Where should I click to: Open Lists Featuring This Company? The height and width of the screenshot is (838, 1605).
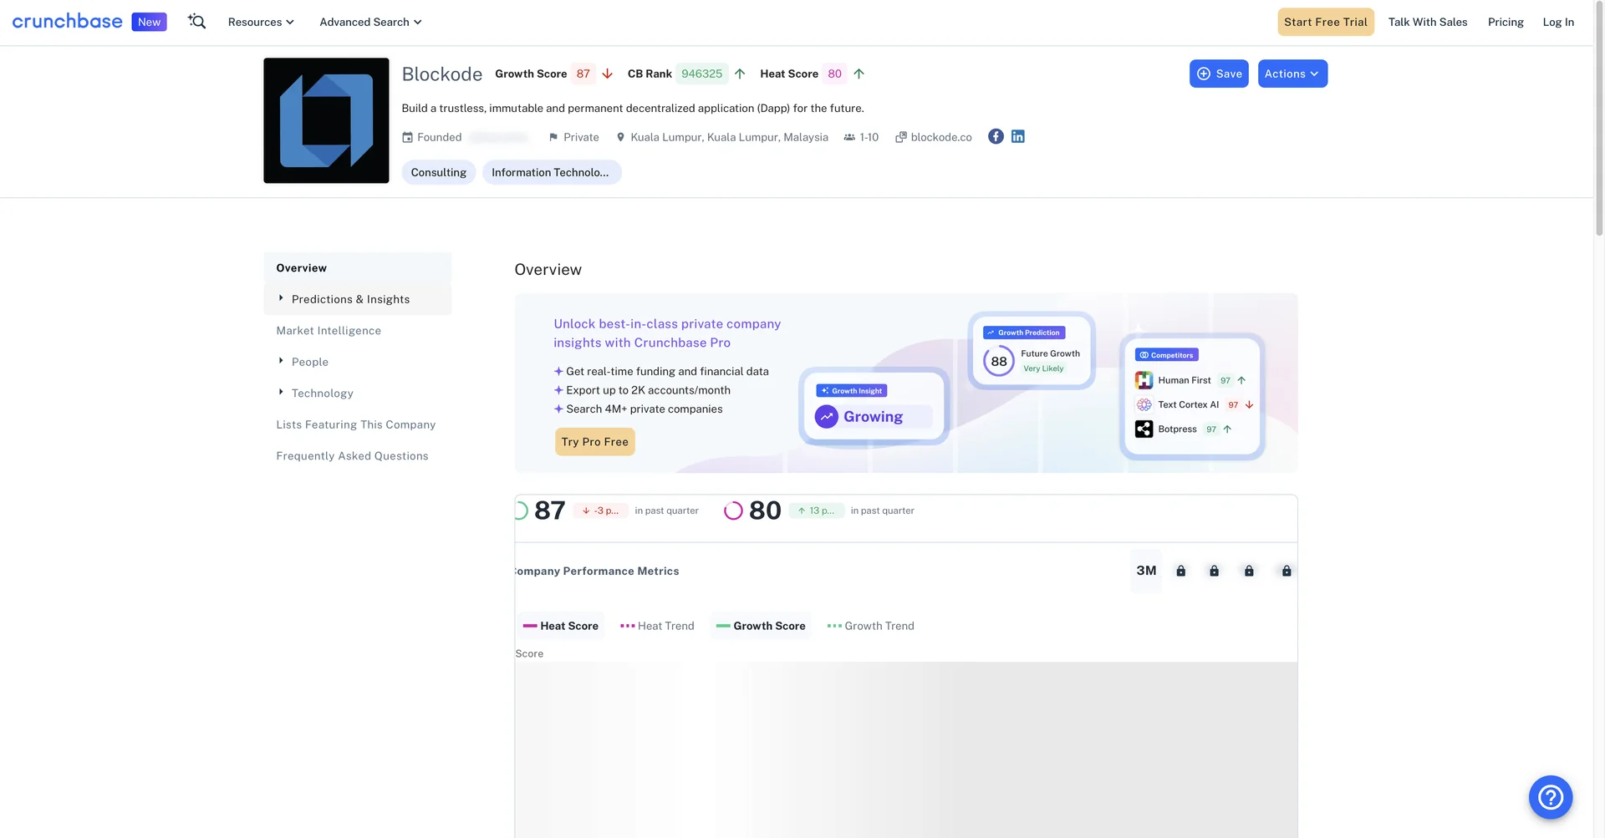pyautogui.click(x=356, y=424)
